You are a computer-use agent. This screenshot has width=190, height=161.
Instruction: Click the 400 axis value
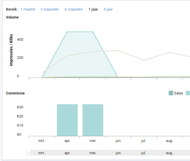point(20,40)
